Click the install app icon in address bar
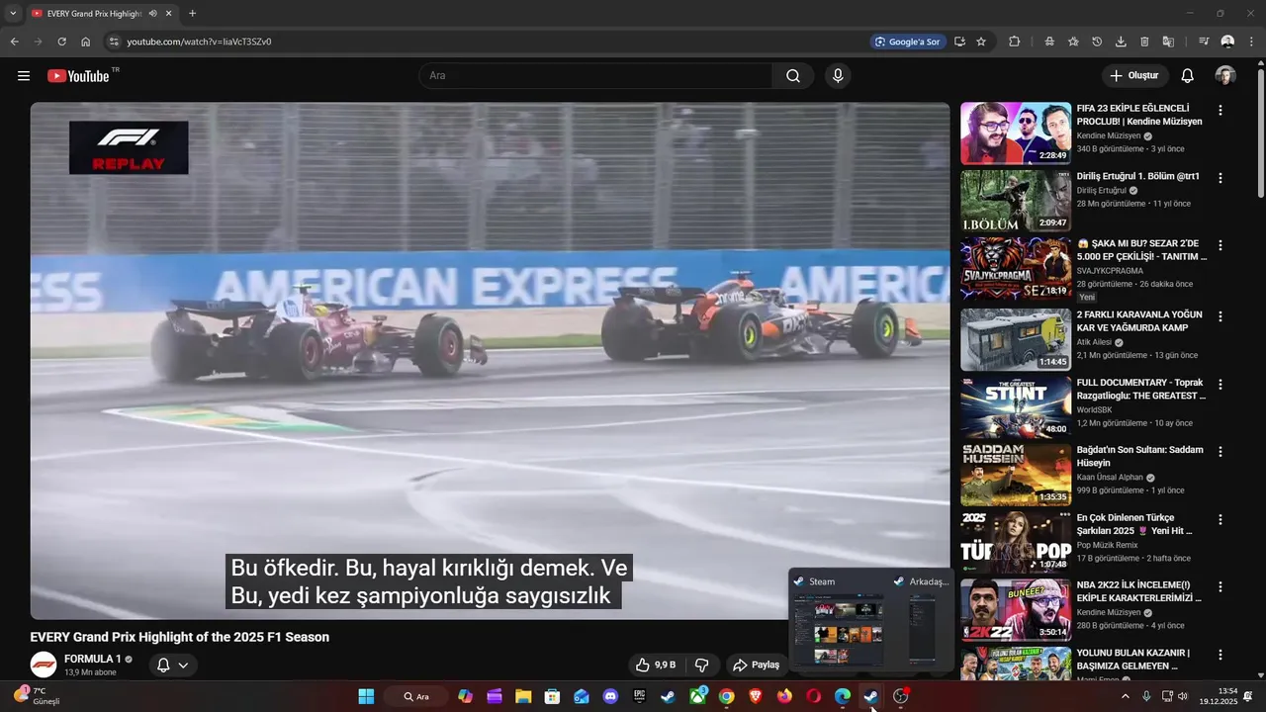The image size is (1266, 712). pos(959,42)
